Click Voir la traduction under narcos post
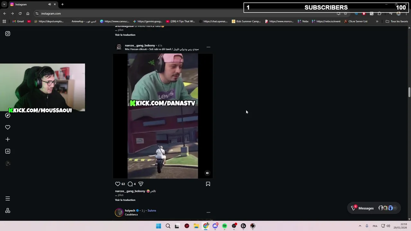 click(x=125, y=200)
